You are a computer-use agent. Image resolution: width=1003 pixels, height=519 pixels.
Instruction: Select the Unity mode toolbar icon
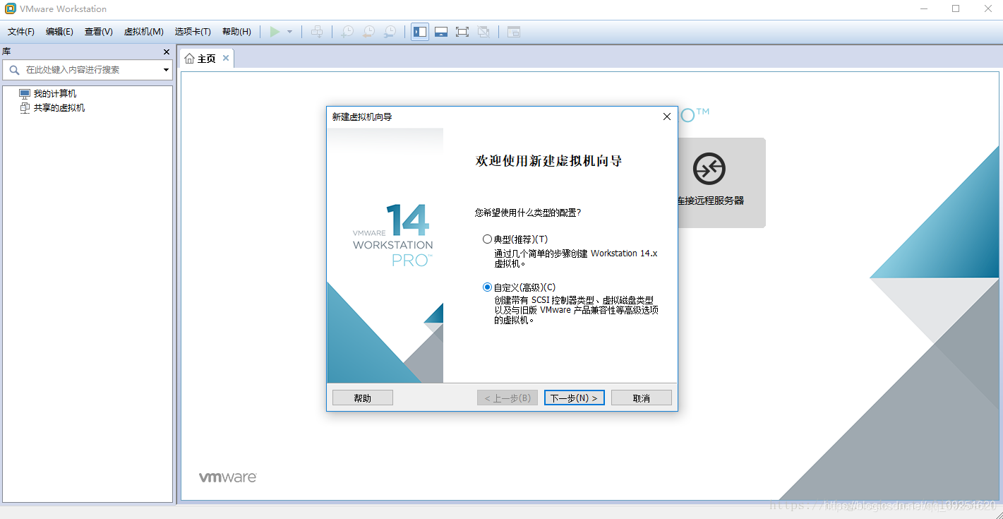[x=483, y=31]
